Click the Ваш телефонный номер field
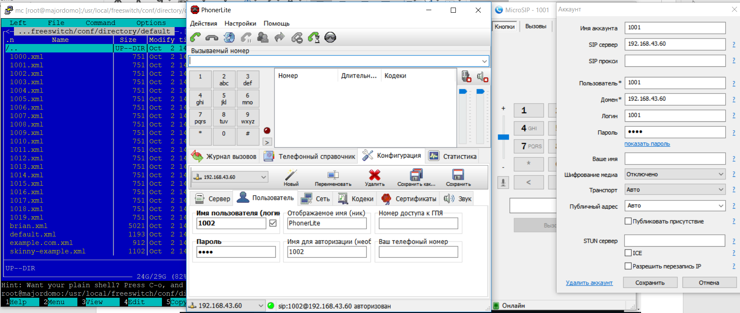740x313 pixels. pyautogui.click(x=418, y=252)
